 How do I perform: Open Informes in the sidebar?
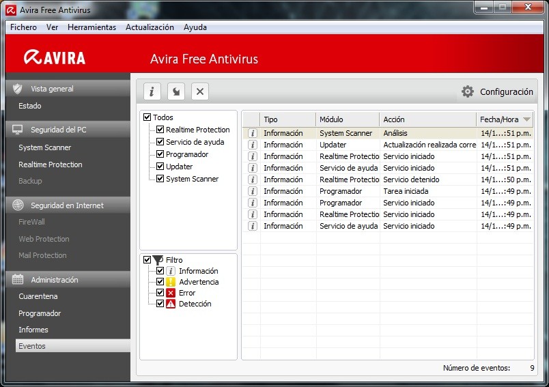point(33,330)
